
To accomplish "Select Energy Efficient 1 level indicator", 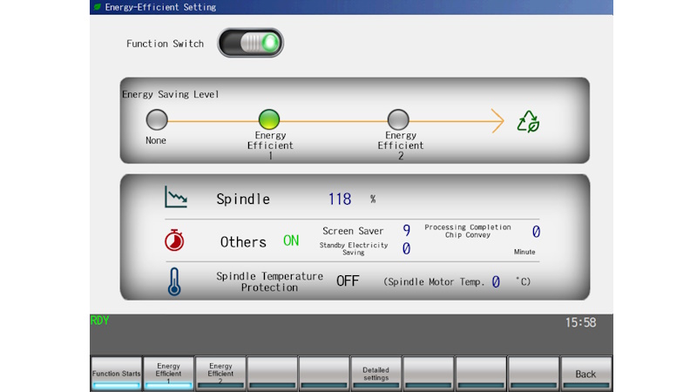I will tap(269, 119).
